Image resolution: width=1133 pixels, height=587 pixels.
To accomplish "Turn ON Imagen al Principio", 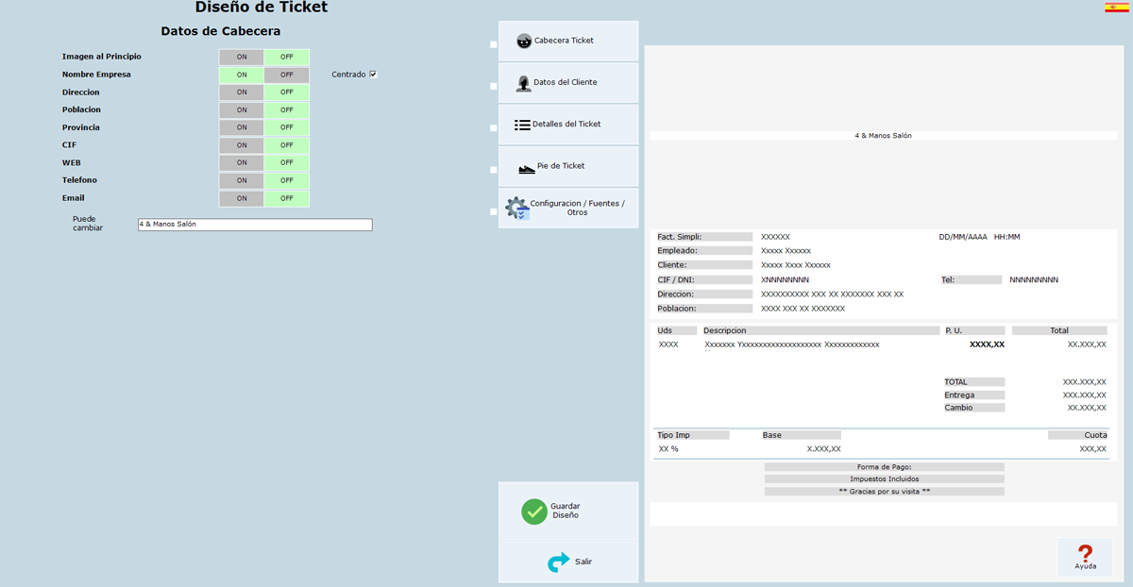I will [242, 57].
